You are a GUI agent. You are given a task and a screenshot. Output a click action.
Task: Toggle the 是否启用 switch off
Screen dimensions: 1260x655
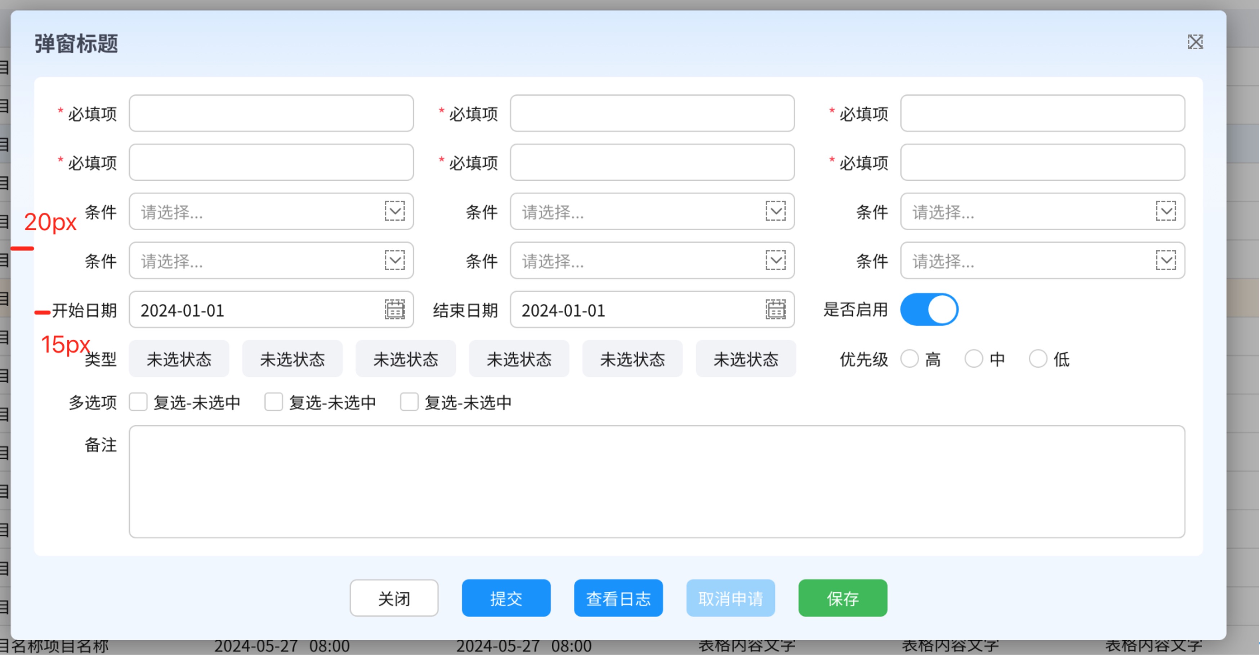point(929,310)
